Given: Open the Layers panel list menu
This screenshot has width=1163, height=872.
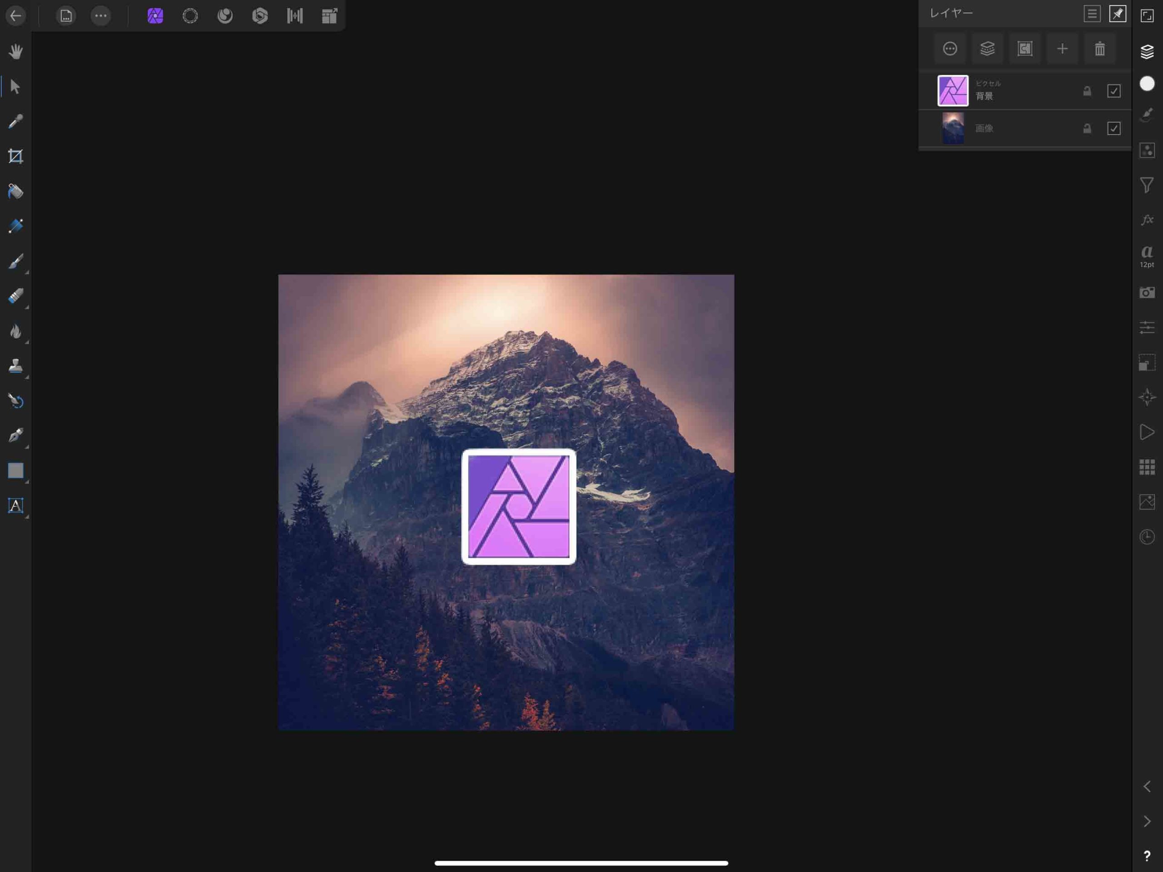Looking at the screenshot, I should pos(1092,14).
